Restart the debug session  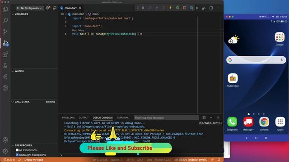pyautogui.click(x=177, y=8)
